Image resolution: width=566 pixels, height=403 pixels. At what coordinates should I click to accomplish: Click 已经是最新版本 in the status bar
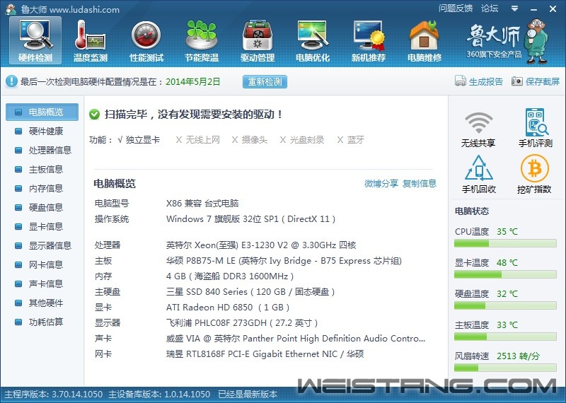(248, 395)
